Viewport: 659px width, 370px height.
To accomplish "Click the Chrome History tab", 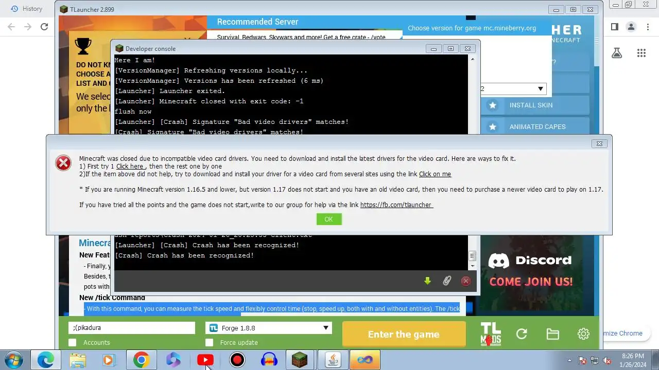I will point(27,8).
